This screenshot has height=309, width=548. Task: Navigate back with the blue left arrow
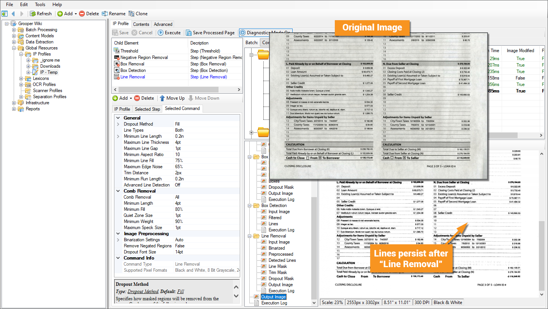[x=13, y=14]
